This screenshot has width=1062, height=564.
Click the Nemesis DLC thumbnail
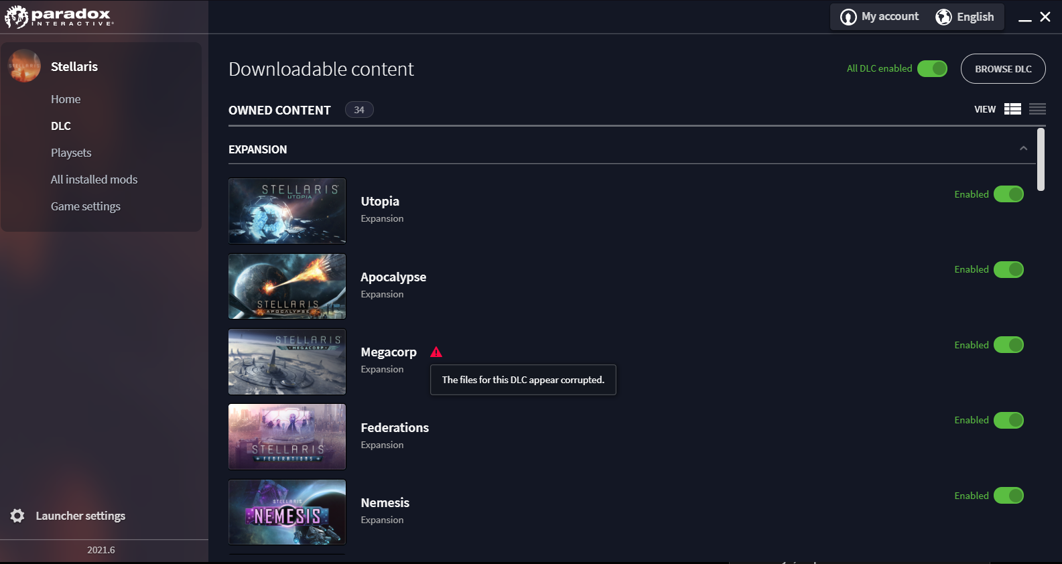tap(287, 512)
